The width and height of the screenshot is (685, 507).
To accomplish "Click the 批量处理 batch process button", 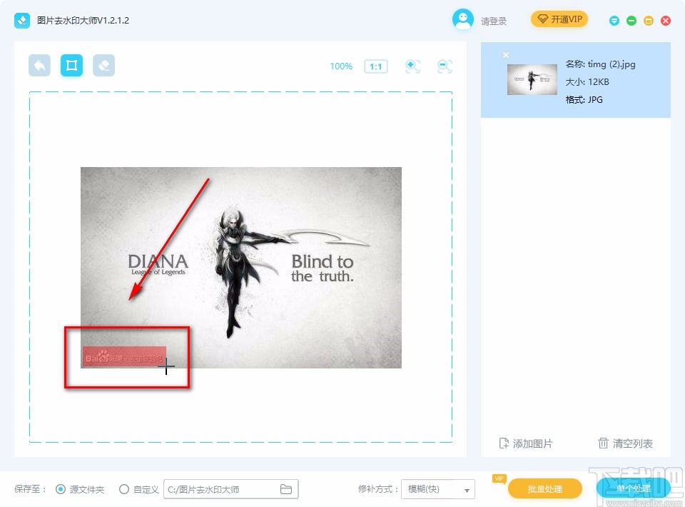I will click(x=544, y=488).
